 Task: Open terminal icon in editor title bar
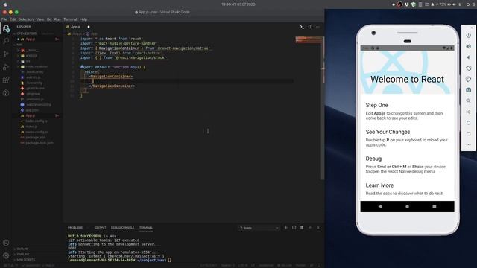pyautogui.click(x=302, y=27)
